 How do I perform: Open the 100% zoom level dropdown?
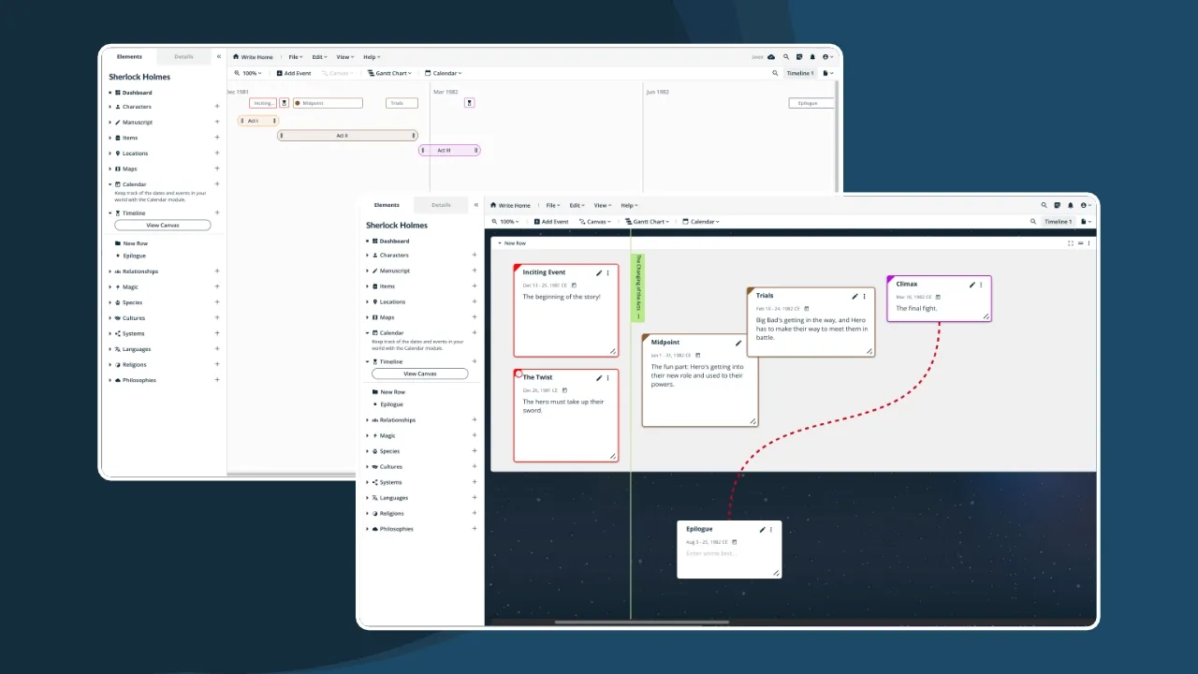click(505, 222)
